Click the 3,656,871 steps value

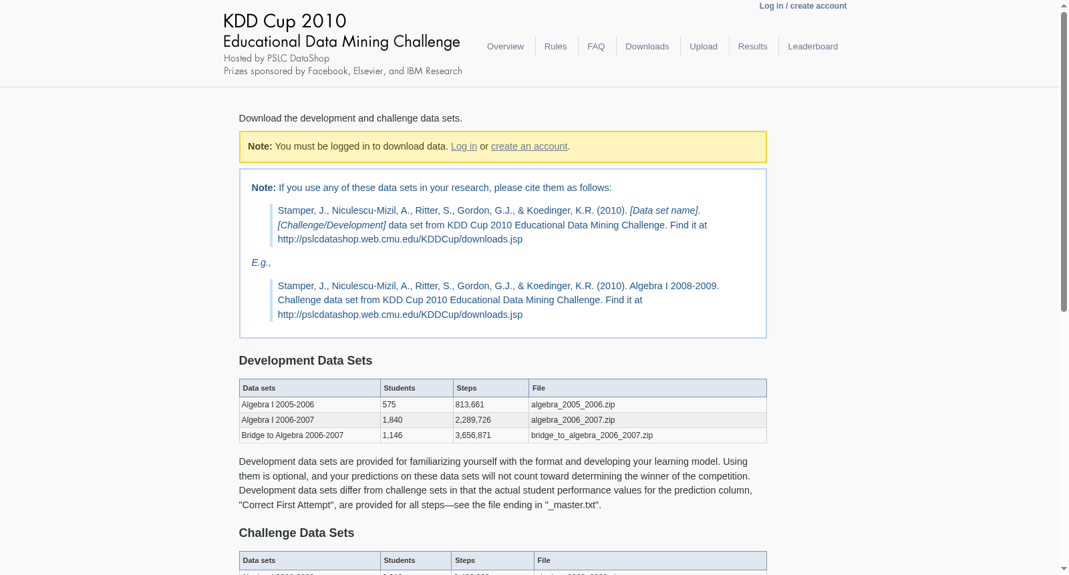point(473,435)
